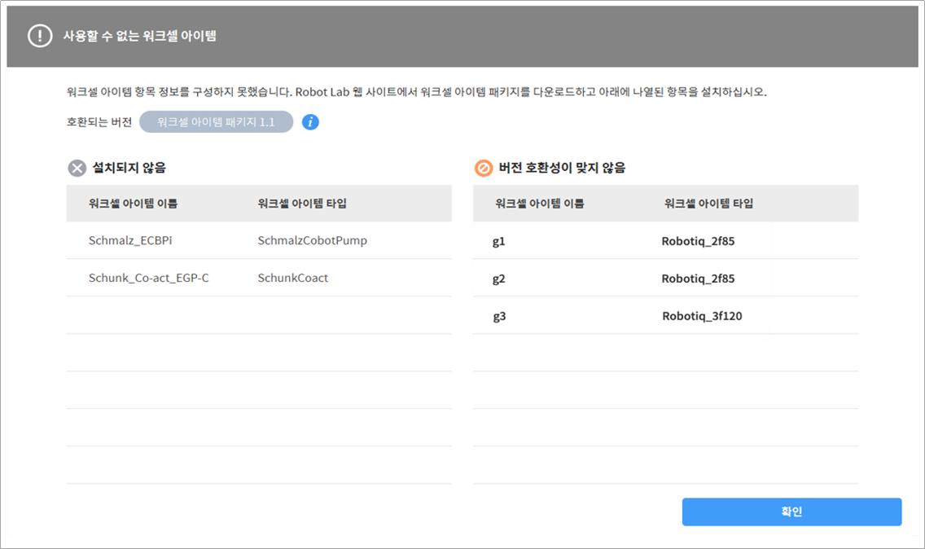
Task: Click 워크셀 아이템 이름 header in version-mismatch table
Action: coord(540,204)
